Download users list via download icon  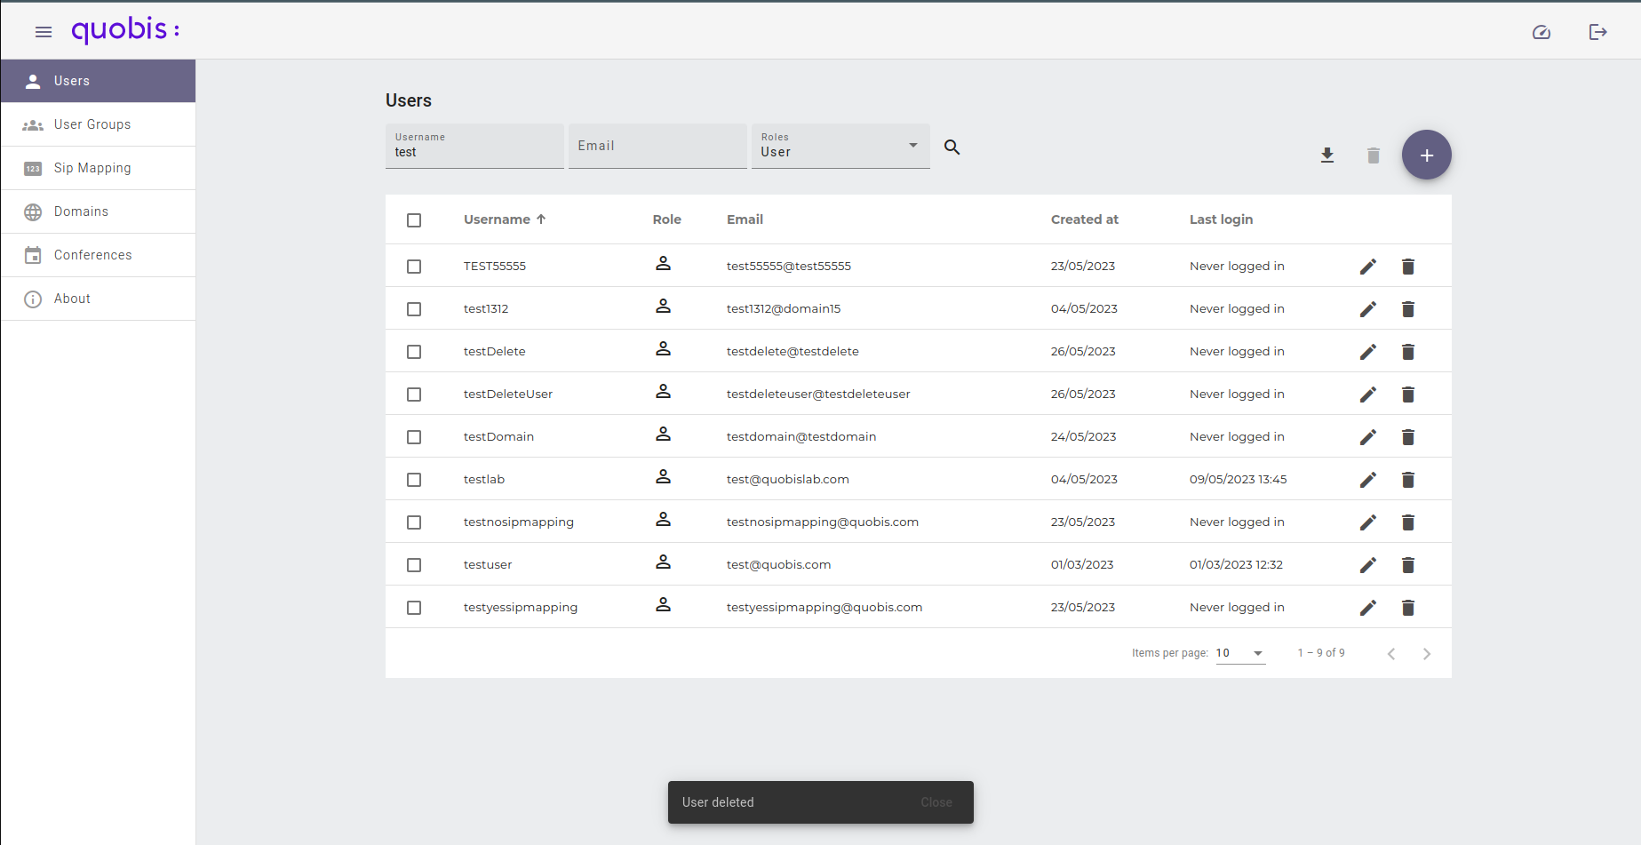[1327, 155]
